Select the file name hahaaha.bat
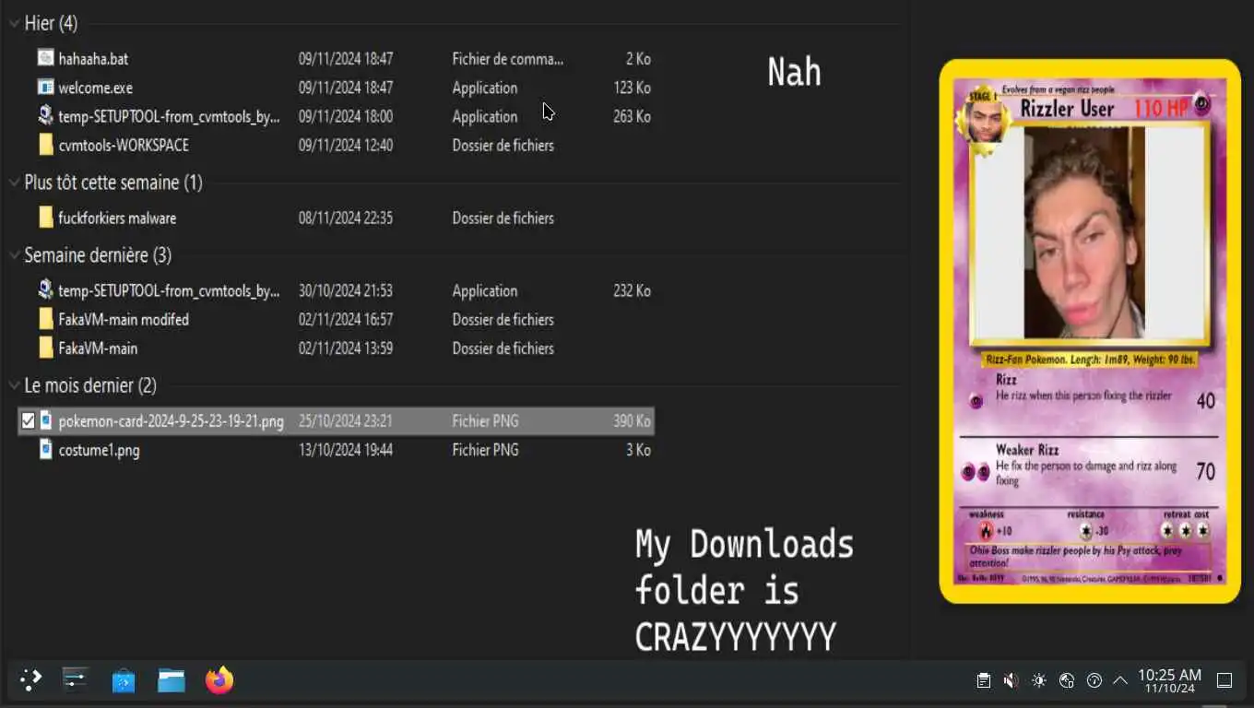Image resolution: width=1254 pixels, height=708 pixels. click(93, 59)
